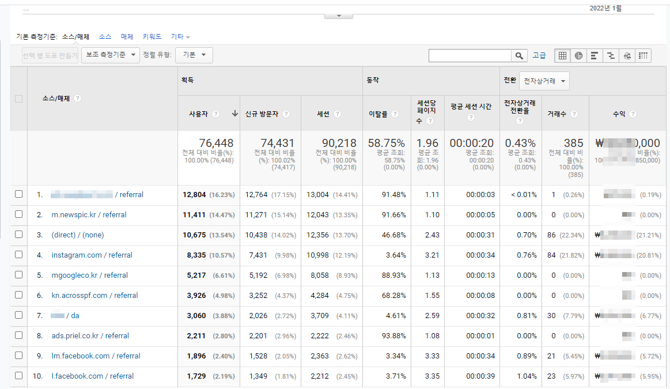Select the pivot table view icon
This screenshot has height=389, width=670.
point(643,56)
